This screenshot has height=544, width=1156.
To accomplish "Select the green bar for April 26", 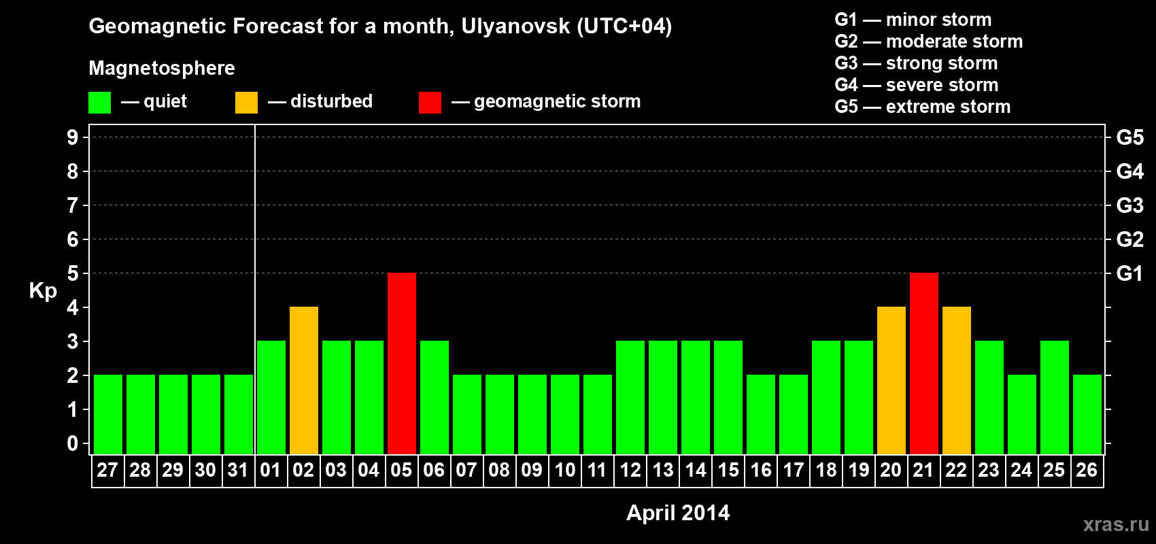I will (1087, 415).
